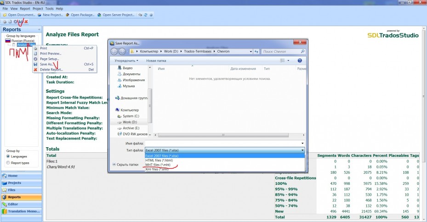
Task: Click the New Project toolbar button
Action: pyautogui.click(x=51, y=15)
